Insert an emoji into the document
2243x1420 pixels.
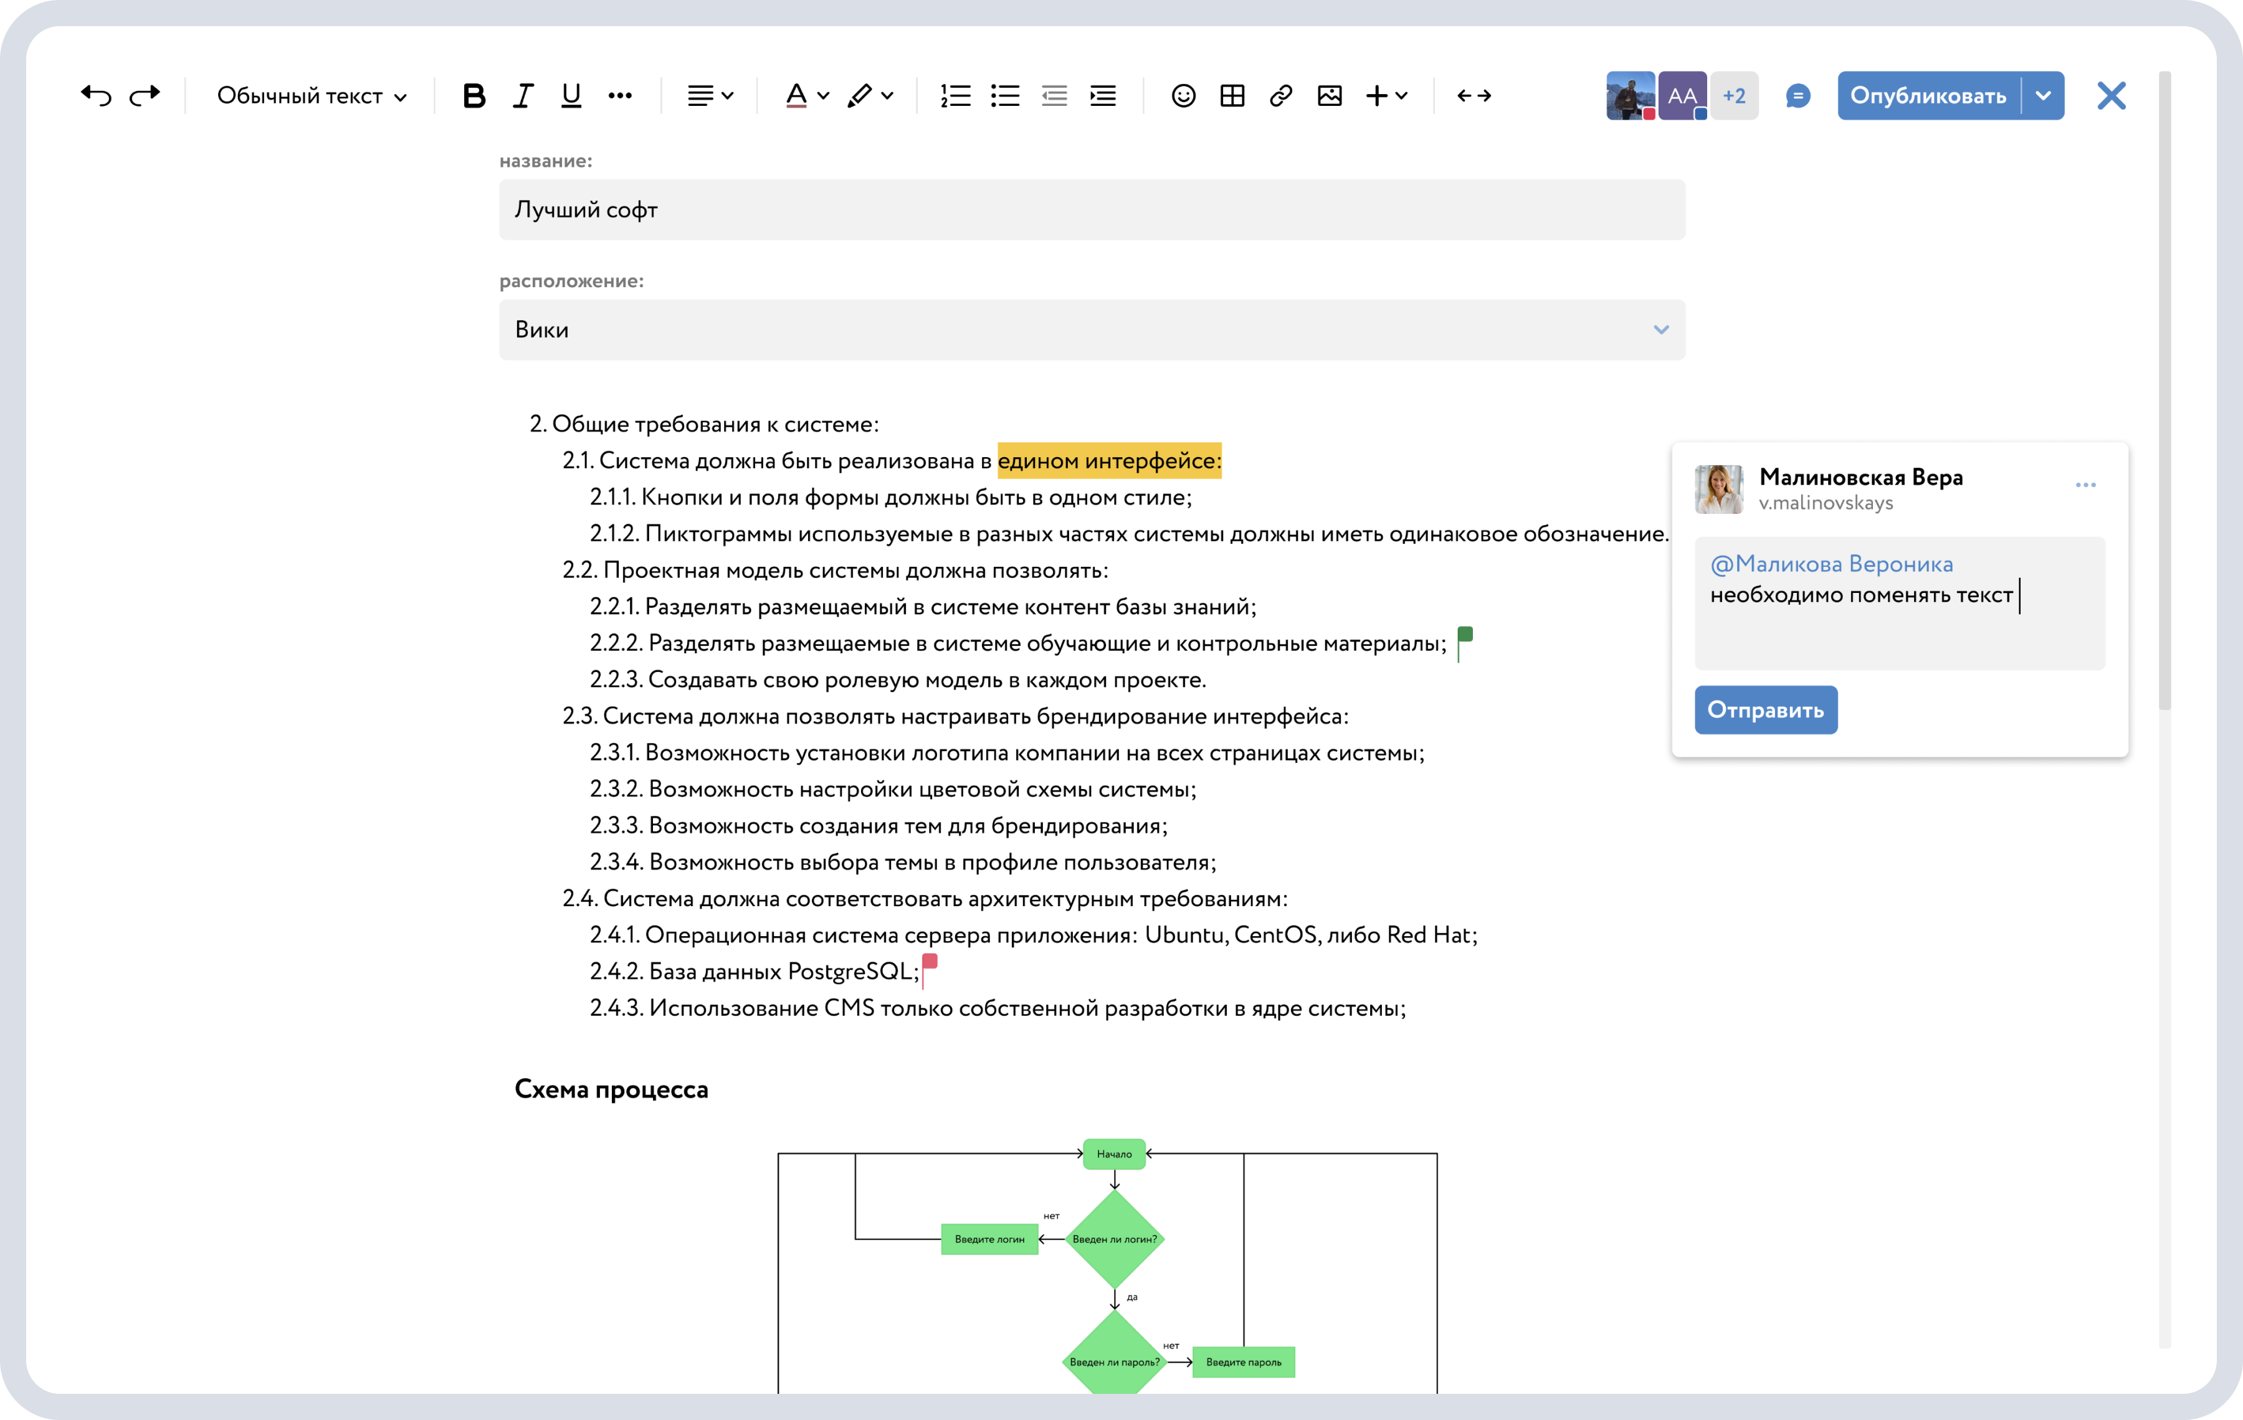pyautogui.click(x=1183, y=95)
